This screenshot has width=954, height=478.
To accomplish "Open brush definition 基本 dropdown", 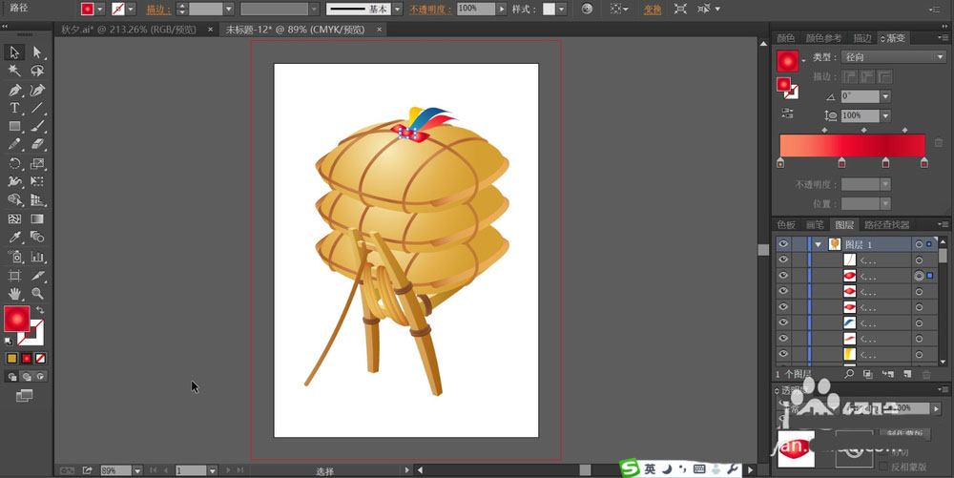I will click(397, 10).
